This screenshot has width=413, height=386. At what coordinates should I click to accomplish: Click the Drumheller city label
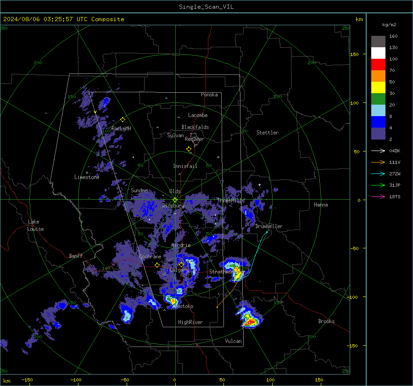pos(269,226)
